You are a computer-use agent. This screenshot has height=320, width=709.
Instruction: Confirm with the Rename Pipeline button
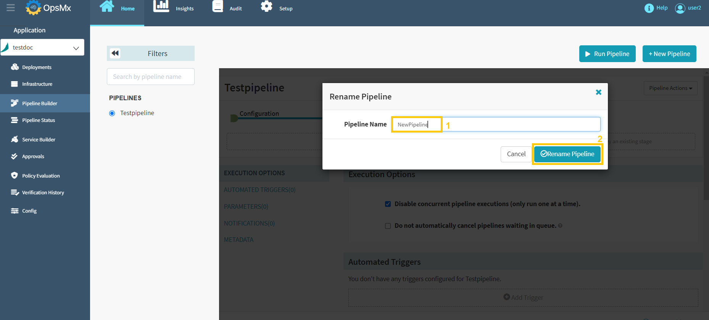567,154
